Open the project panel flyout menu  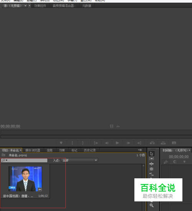point(140,150)
